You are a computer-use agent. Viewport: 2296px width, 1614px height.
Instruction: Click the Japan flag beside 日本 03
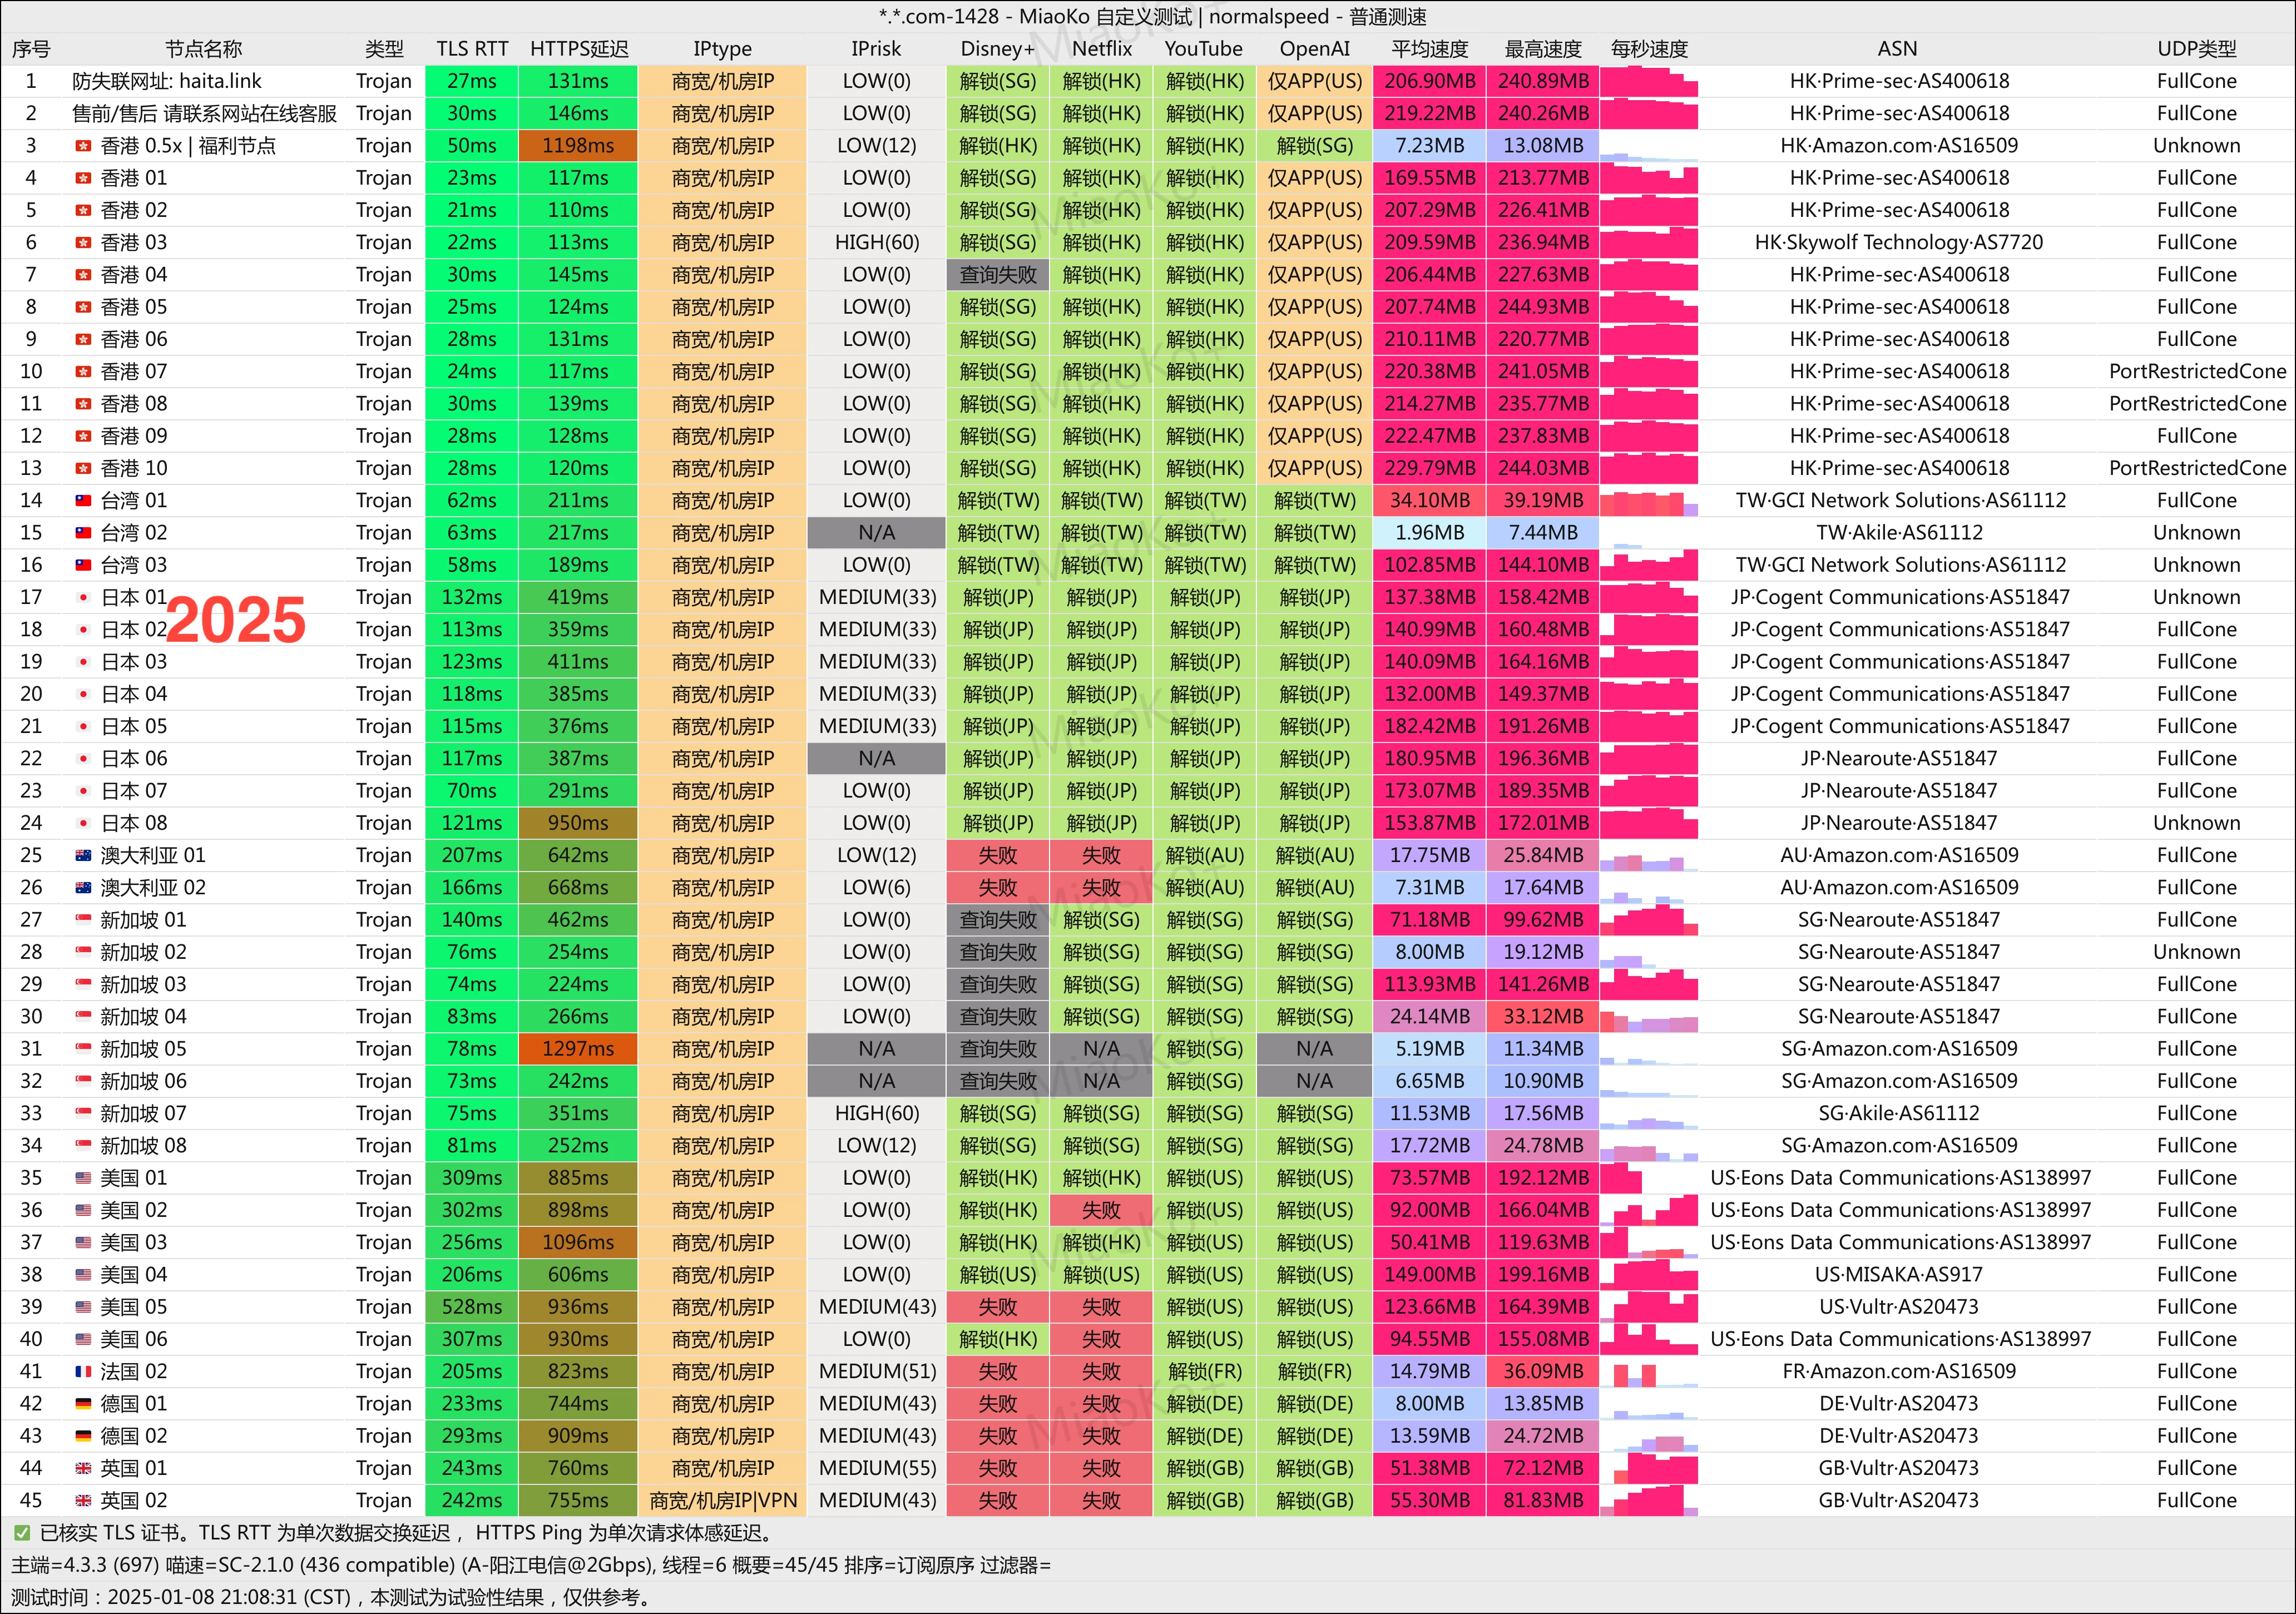tap(83, 662)
